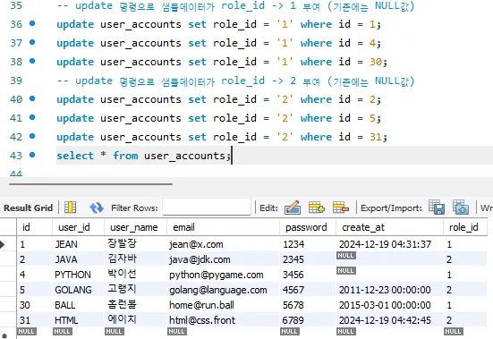
Task: Select create_at cell 2024-12-19 04:31:37
Action: tap(389, 244)
